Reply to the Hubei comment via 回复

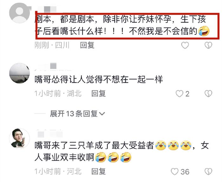99,94
